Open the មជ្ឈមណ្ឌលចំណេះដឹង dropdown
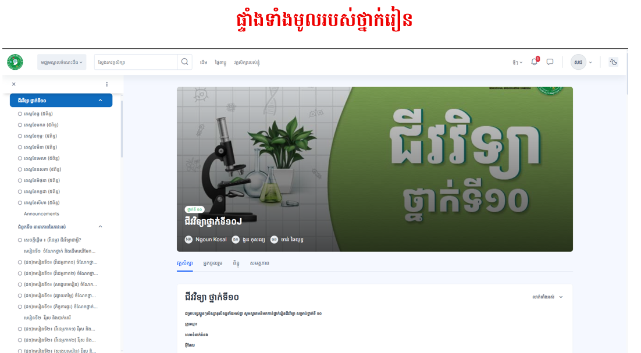Viewport: 641px width, 353px height. 62,62
